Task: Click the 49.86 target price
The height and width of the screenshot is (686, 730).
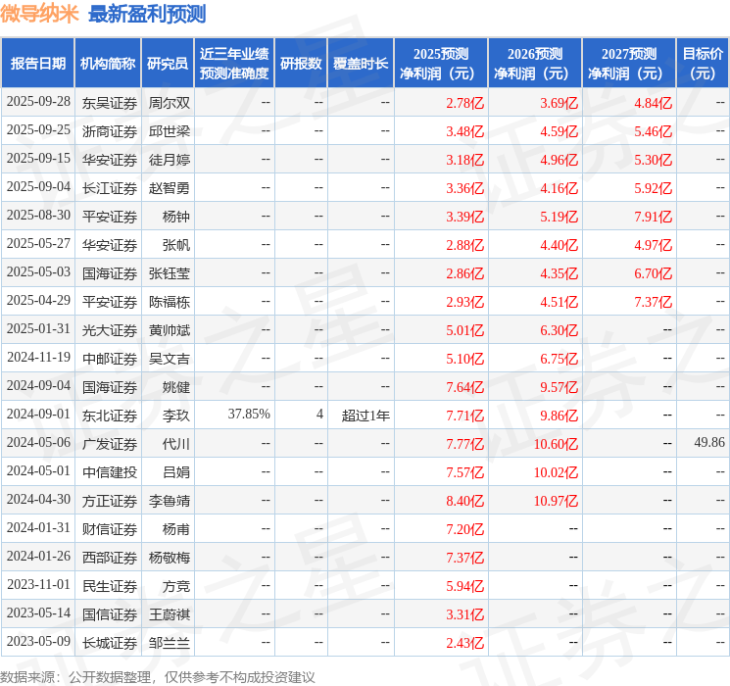Action: (709, 442)
